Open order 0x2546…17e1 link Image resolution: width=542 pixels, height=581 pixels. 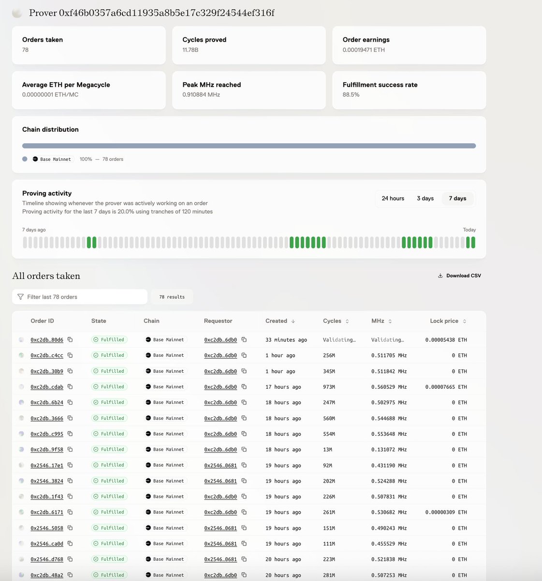point(47,465)
